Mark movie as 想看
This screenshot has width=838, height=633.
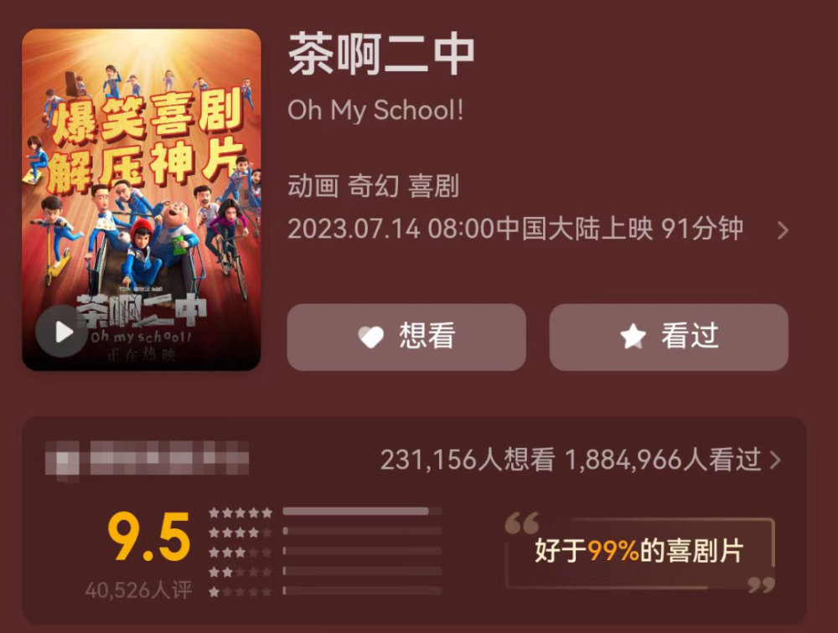pos(406,337)
